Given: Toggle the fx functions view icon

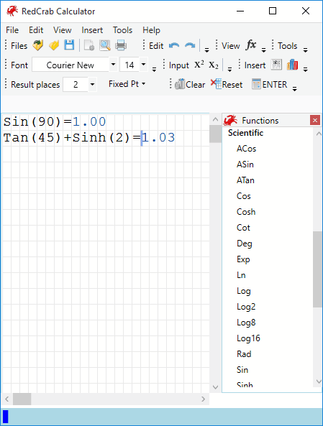Looking at the screenshot, I should coord(251,45).
